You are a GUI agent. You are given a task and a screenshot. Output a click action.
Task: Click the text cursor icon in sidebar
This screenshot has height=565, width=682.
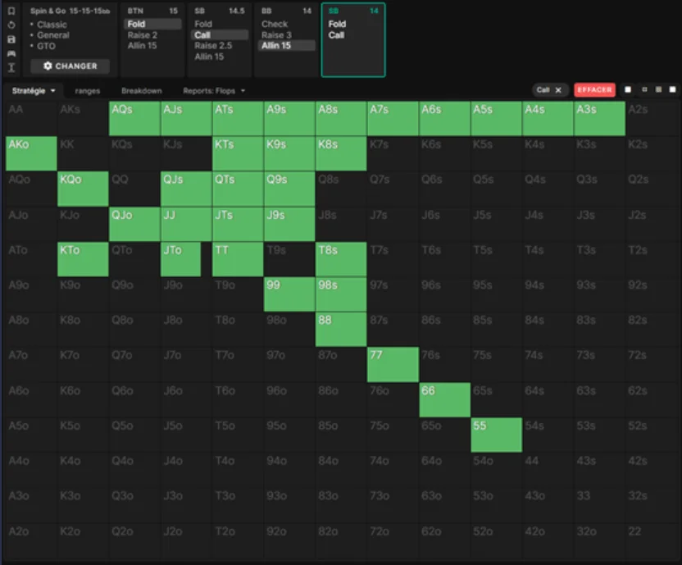pos(11,67)
